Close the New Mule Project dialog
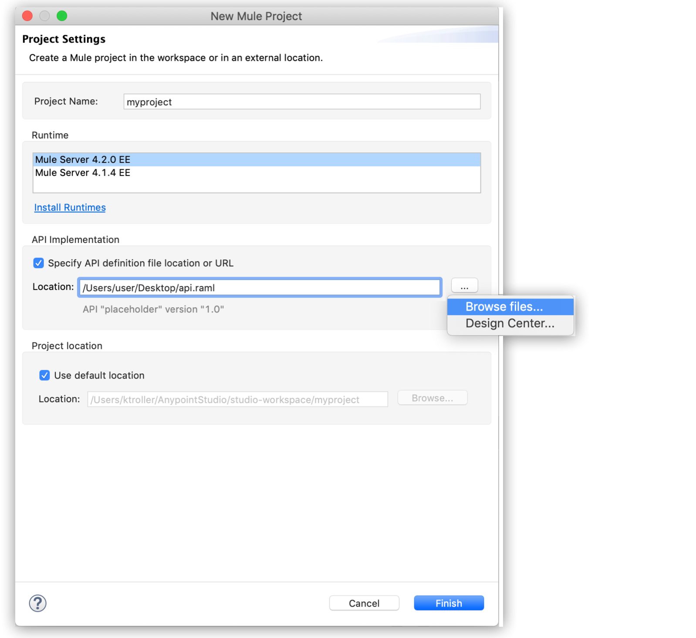The height and width of the screenshot is (638, 696). tap(27, 16)
